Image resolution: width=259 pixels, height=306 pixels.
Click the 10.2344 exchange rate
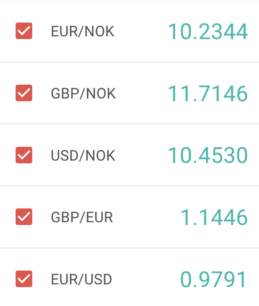click(208, 32)
